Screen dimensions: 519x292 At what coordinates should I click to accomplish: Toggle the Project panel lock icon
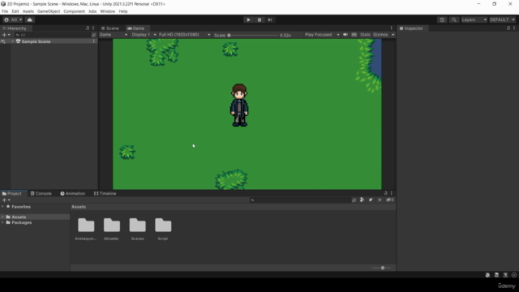click(385, 193)
